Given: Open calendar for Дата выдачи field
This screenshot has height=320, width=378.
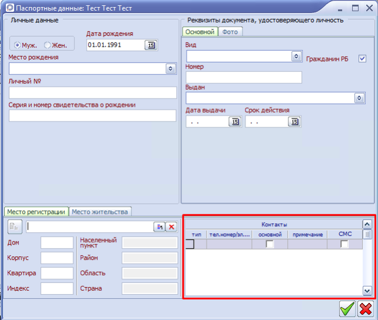Looking at the screenshot, I should point(234,121).
